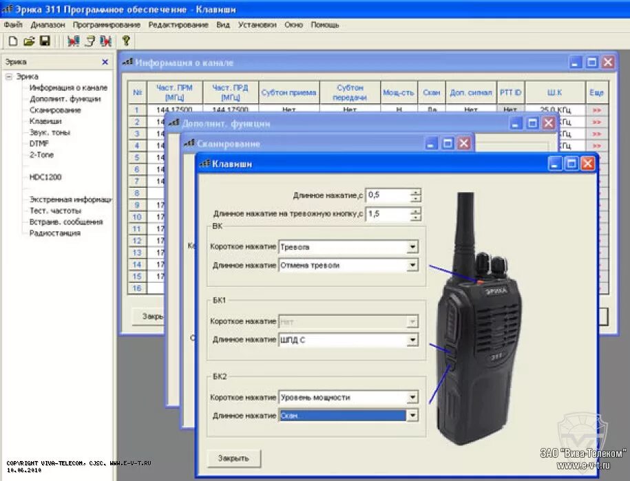The image size is (630, 481).
Task: Open the Вид menu
Action: (x=223, y=25)
